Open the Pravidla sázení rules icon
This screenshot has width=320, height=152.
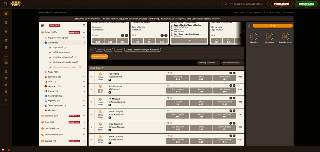coord(285,36)
